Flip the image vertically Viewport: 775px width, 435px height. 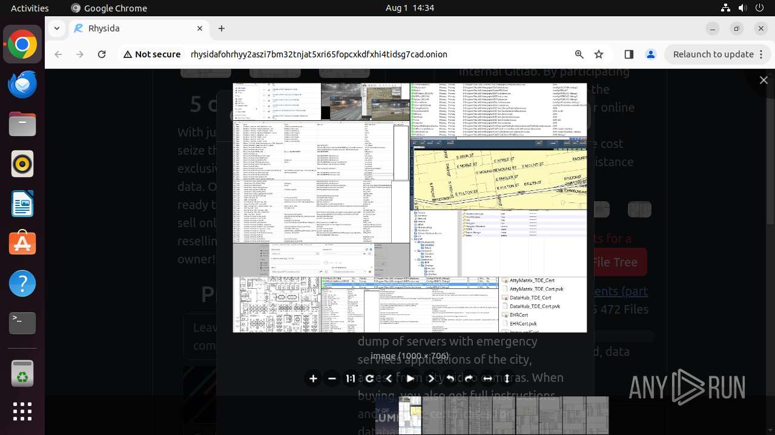[507, 379]
